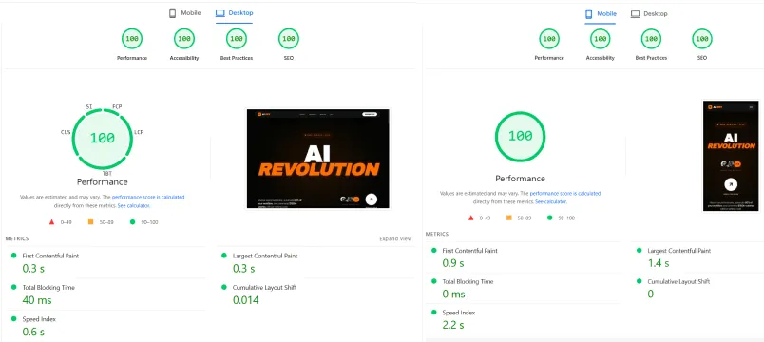Click the Accessibility score gauge in mobile report

(x=601, y=39)
